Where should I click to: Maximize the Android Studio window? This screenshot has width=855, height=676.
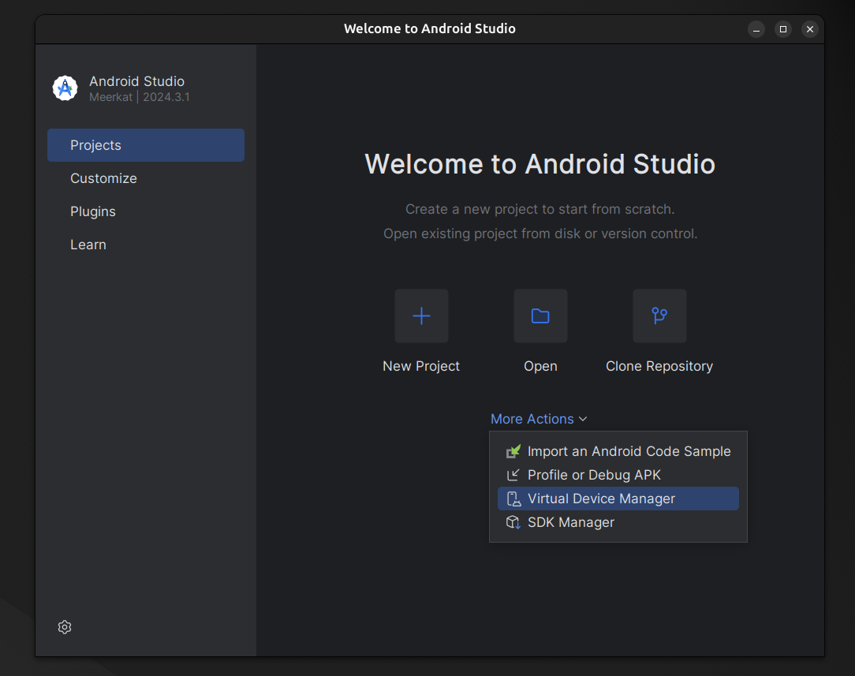coord(783,29)
